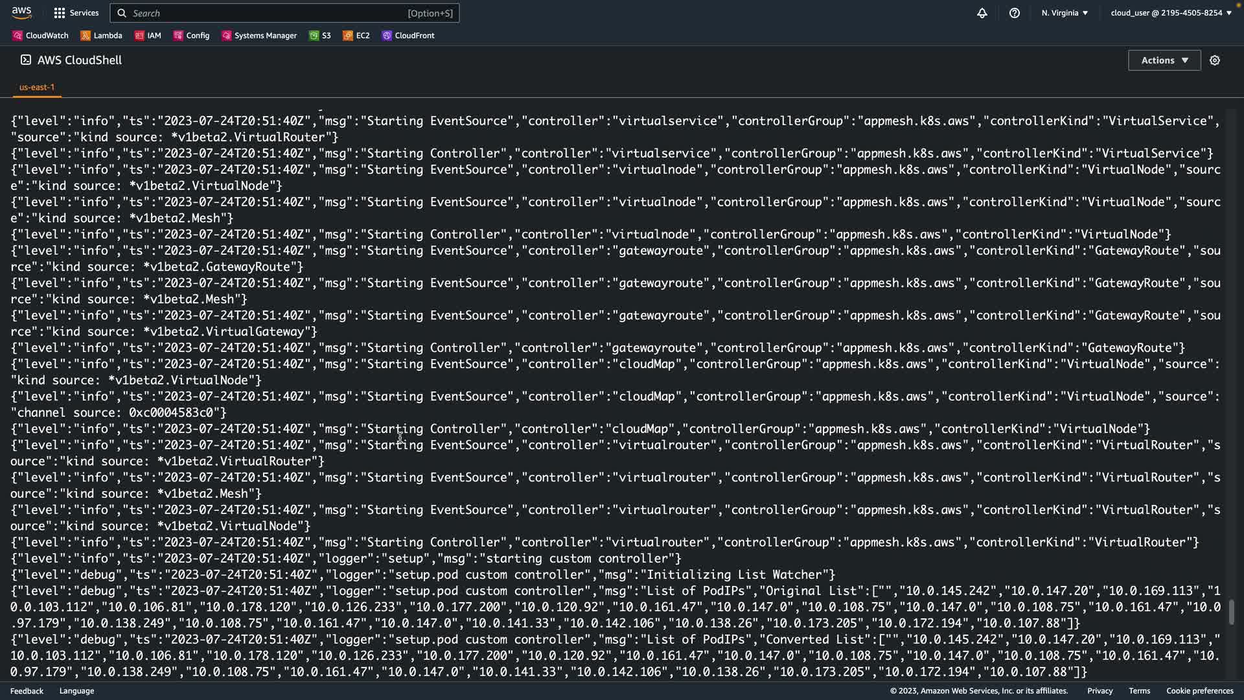
Task: Open the Services grid menu
Action: (76, 13)
